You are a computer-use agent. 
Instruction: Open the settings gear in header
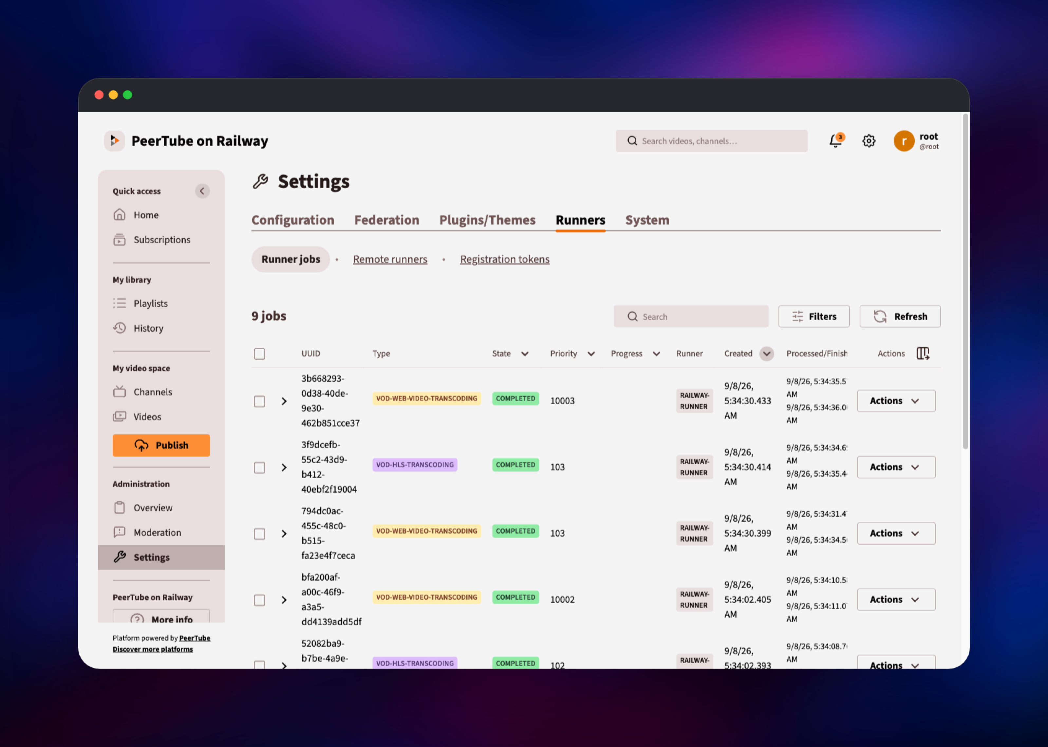point(869,141)
